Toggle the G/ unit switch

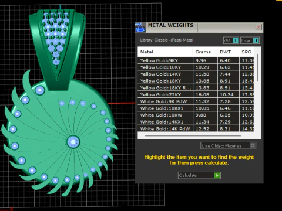point(231,40)
